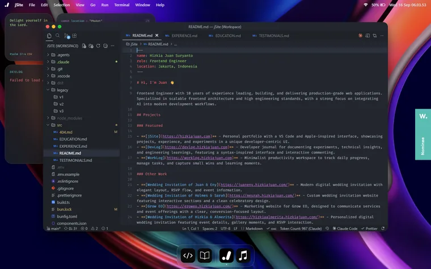Open the .gitignore file
This screenshot has width=431, height=269.
pos(81,188)
